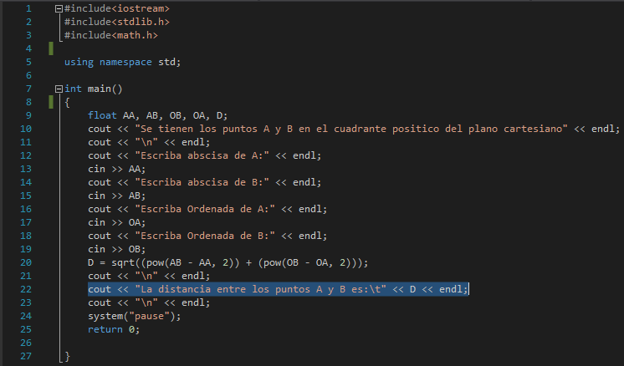Click the float keyword on line 9
624x366 pixels.
[x=102, y=115]
